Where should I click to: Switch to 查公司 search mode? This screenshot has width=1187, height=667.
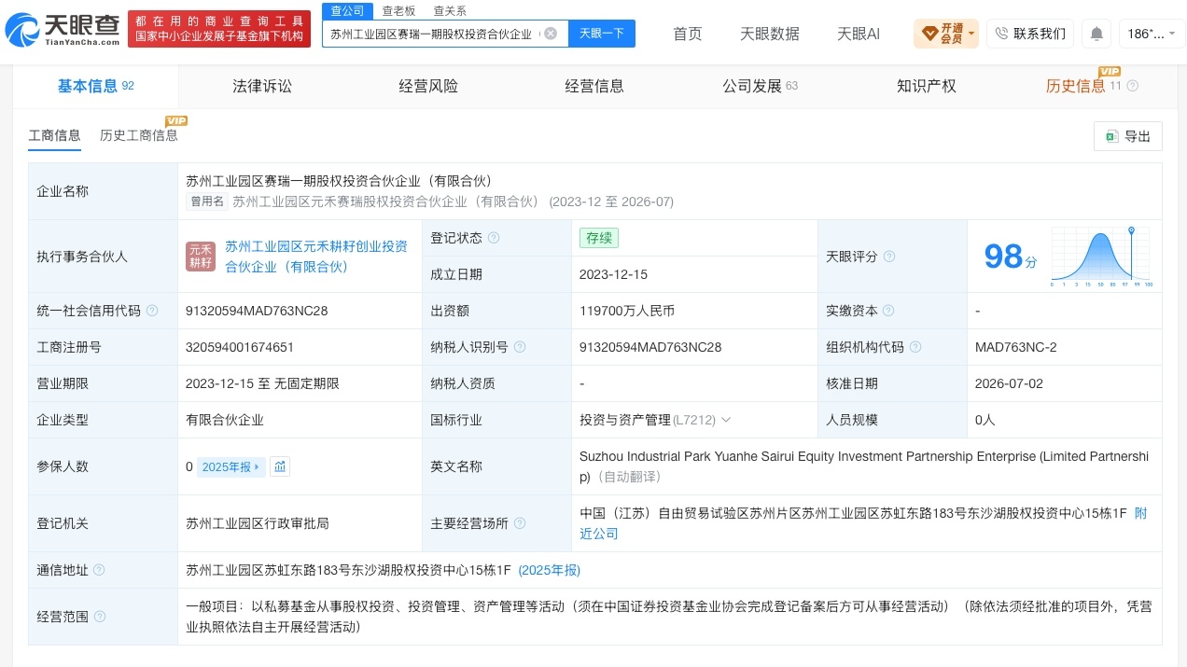[348, 10]
